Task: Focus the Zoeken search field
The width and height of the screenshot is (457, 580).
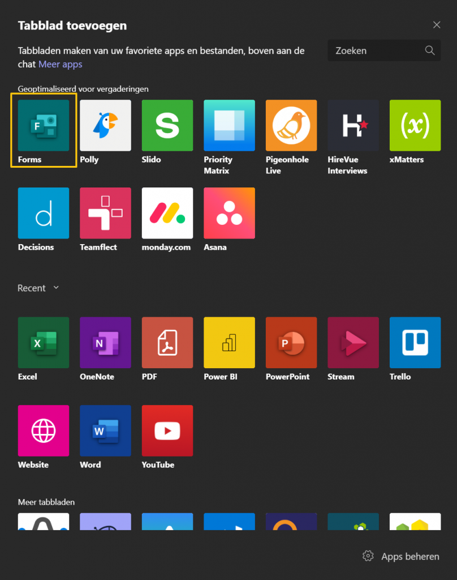Action: pyautogui.click(x=384, y=50)
